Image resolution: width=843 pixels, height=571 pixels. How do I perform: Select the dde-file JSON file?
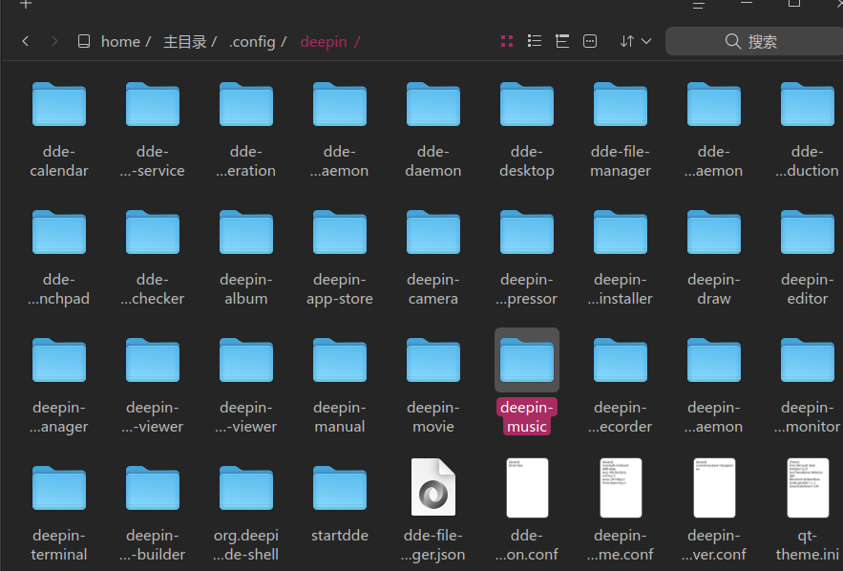[433, 510]
